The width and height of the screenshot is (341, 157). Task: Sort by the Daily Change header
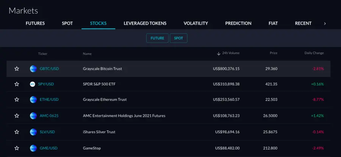314,53
